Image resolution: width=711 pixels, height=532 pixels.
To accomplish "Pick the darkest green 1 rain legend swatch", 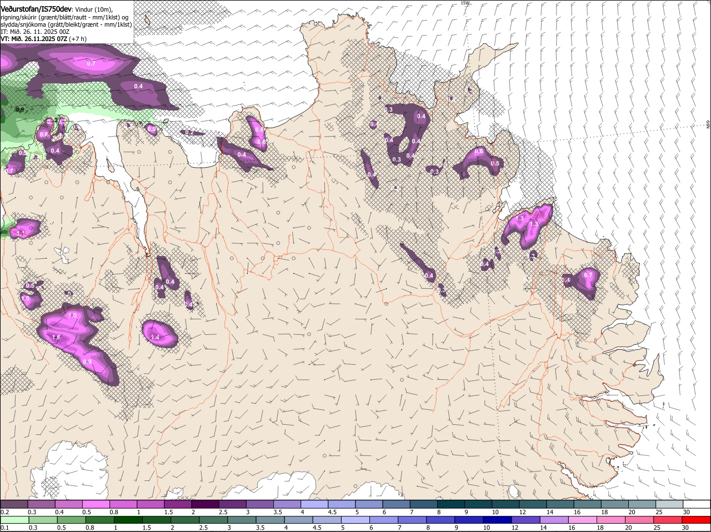I will click(127, 520).
